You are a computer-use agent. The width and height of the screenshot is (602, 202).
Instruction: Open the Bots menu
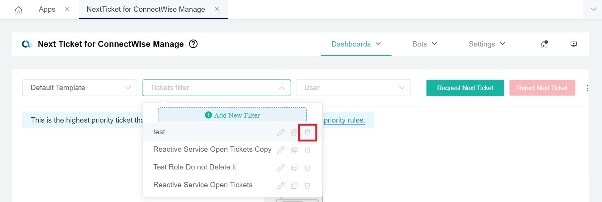click(x=425, y=44)
